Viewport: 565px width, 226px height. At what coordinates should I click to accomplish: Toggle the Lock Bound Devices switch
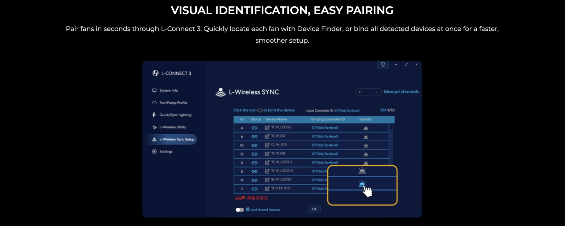tap(240, 210)
